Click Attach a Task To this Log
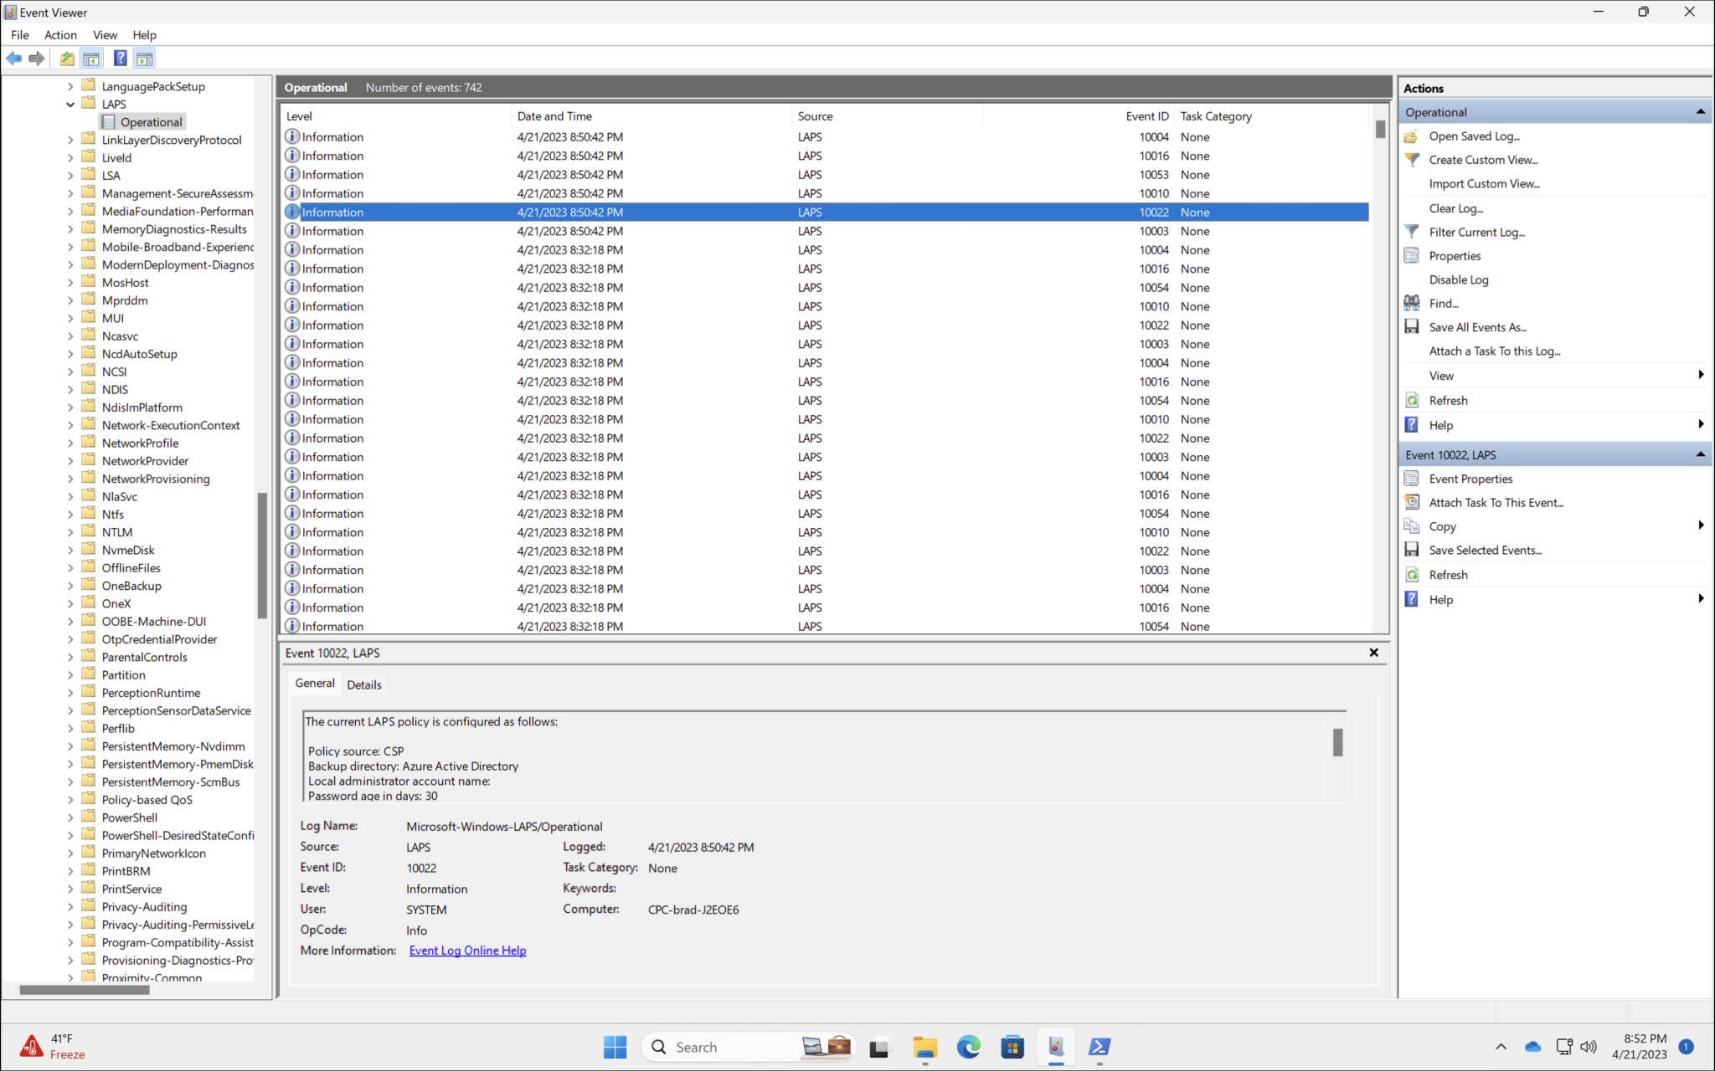1715x1071 pixels. pyautogui.click(x=1495, y=351)
